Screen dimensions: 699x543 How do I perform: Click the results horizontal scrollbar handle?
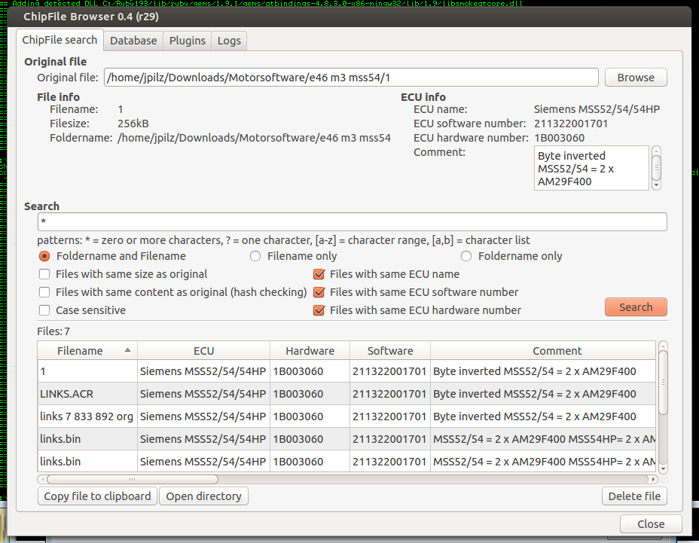coord(133,479)
